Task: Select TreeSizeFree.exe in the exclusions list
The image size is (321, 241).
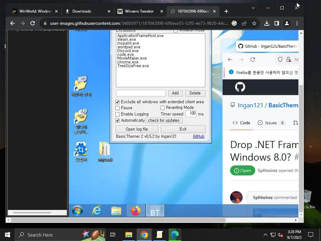Action: [x=133, y=66]
